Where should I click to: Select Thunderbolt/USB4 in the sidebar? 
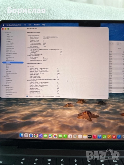pos(12,73)
